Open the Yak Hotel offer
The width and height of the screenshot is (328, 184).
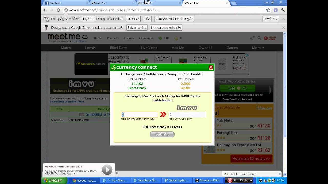coord(237,123)
